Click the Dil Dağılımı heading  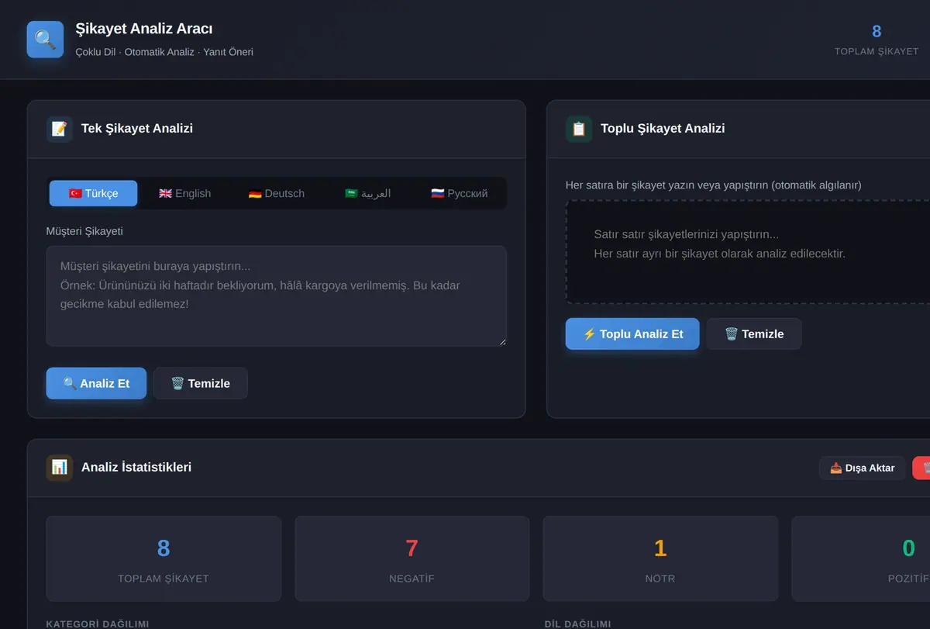(578, 624)
